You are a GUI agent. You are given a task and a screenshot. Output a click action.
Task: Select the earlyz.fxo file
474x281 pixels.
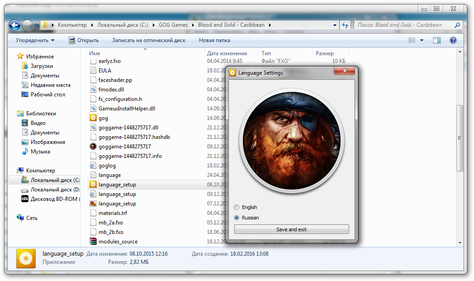109,61
